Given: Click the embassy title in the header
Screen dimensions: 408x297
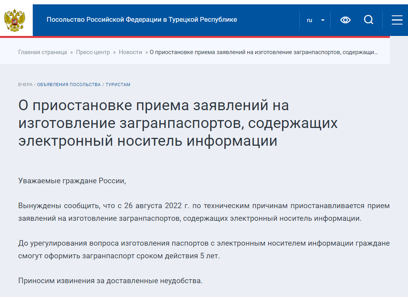Looking at the screenshot, I should coord(142,19).
